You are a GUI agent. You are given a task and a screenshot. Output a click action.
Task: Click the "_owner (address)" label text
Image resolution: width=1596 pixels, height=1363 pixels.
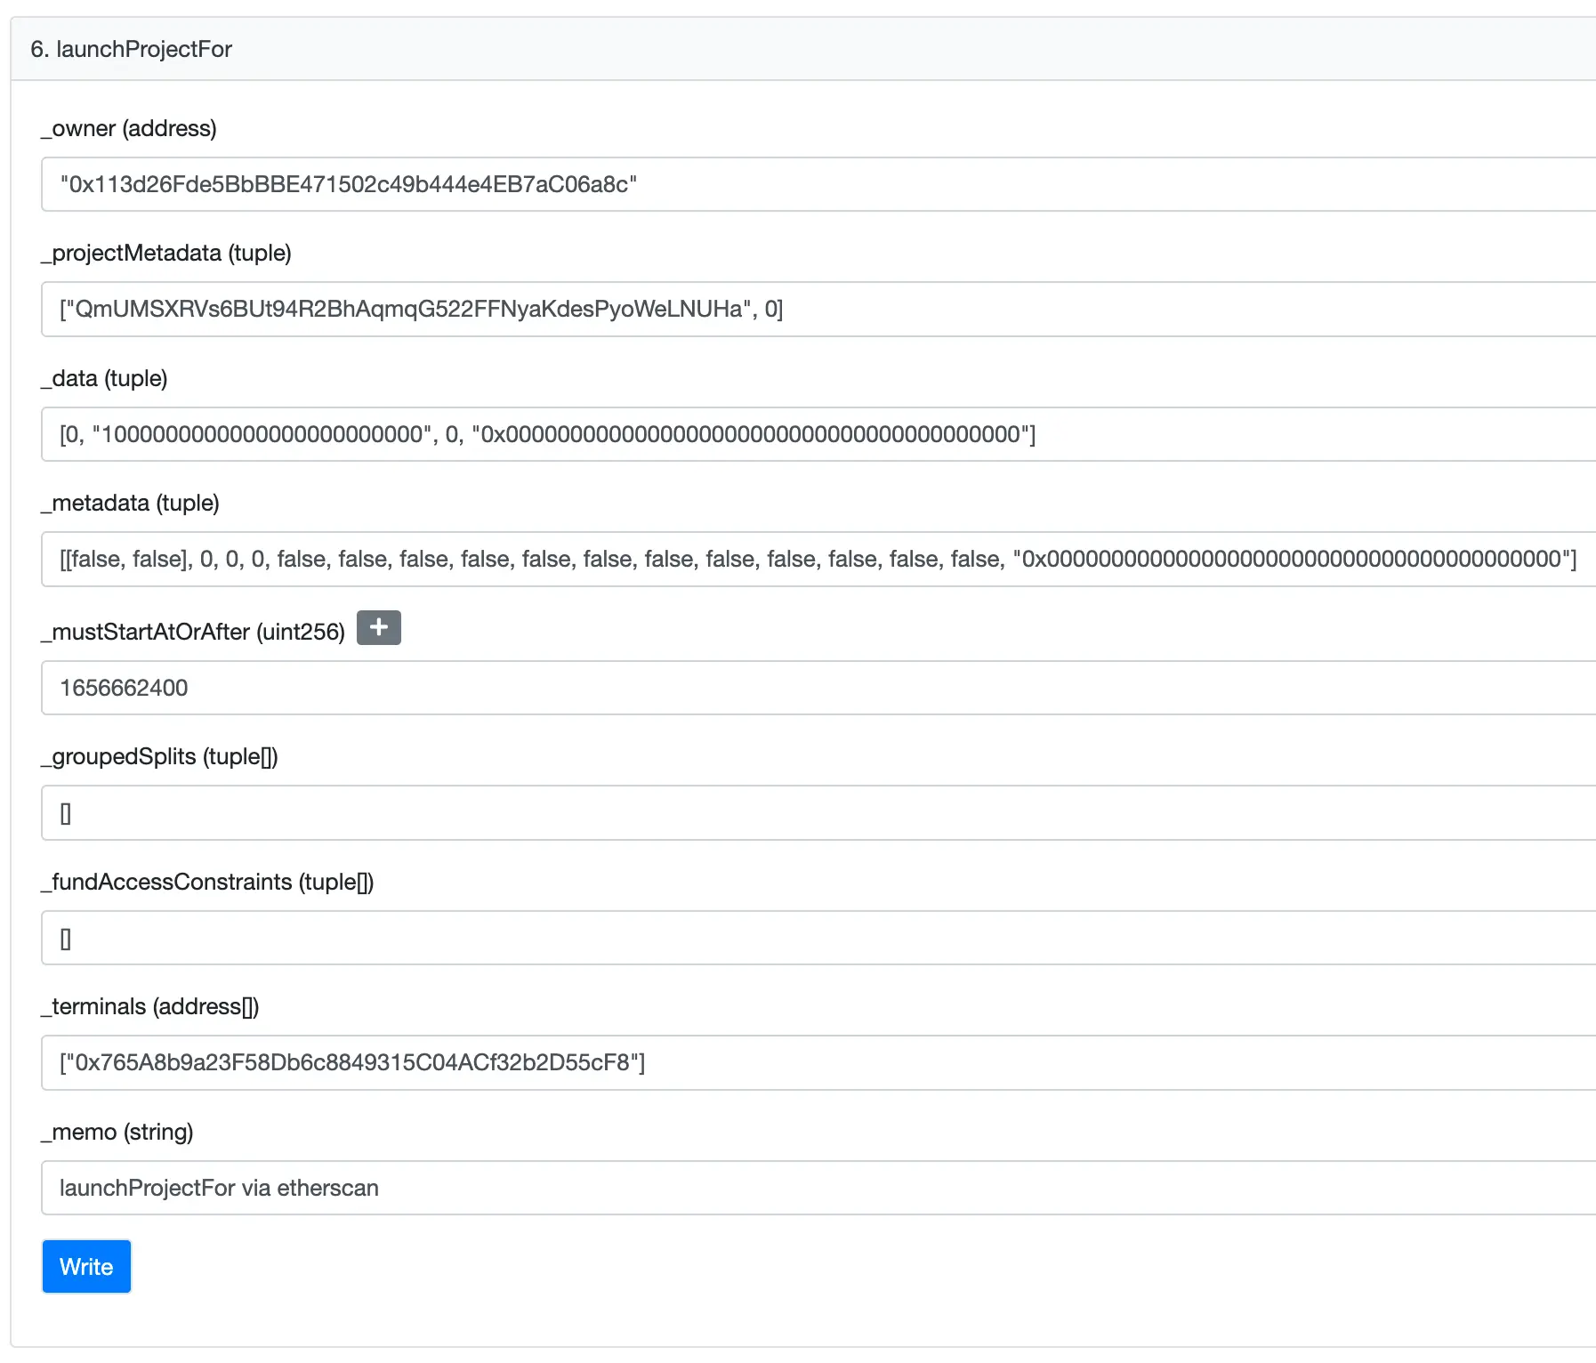click(128, 128)
